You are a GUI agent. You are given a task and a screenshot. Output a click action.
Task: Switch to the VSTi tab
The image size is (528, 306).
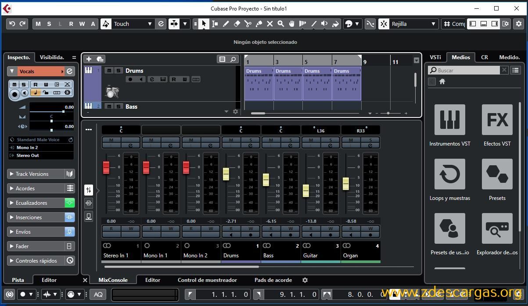point(435,57)
